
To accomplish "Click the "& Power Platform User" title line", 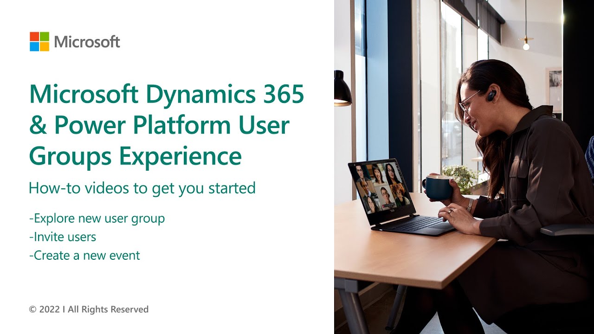I will (x=159, y=125).
